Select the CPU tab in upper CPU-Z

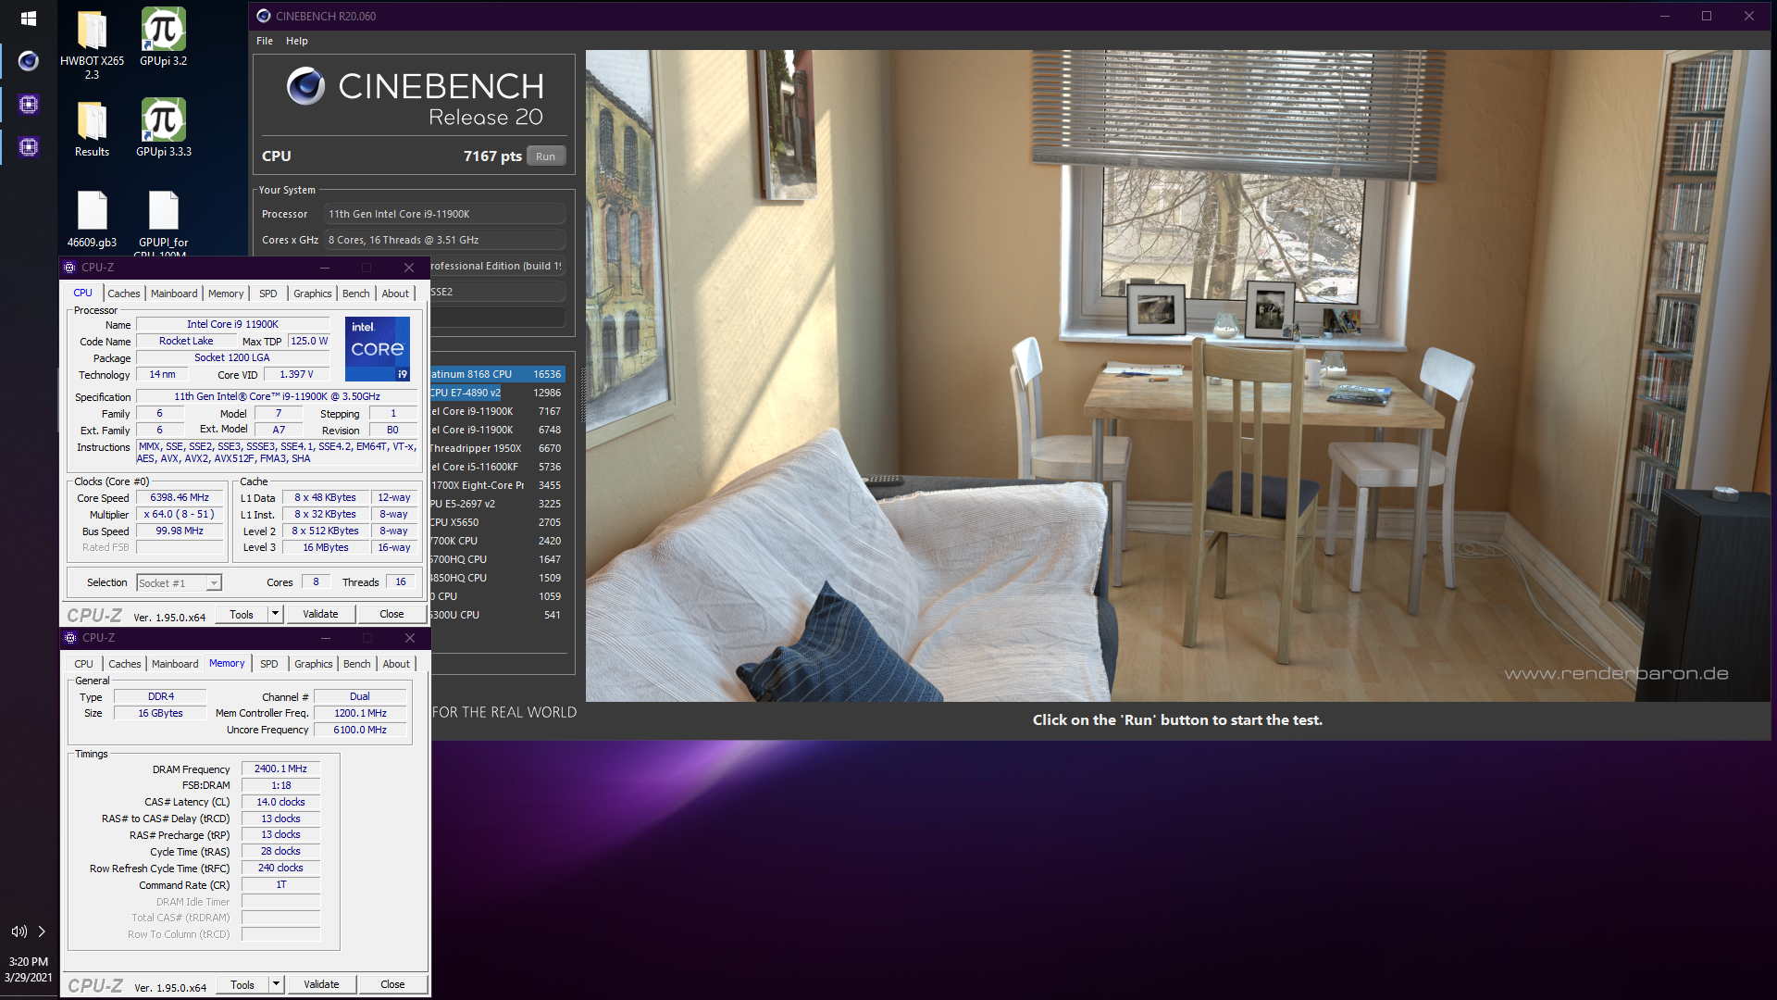click(x=83, y=293)
